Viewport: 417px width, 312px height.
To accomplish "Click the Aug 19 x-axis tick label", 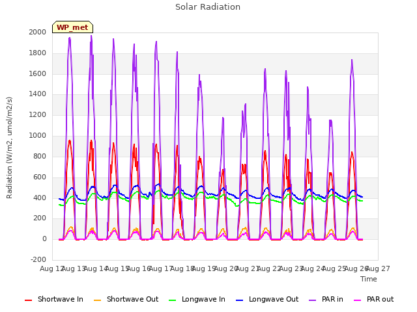I will point(203,269).
